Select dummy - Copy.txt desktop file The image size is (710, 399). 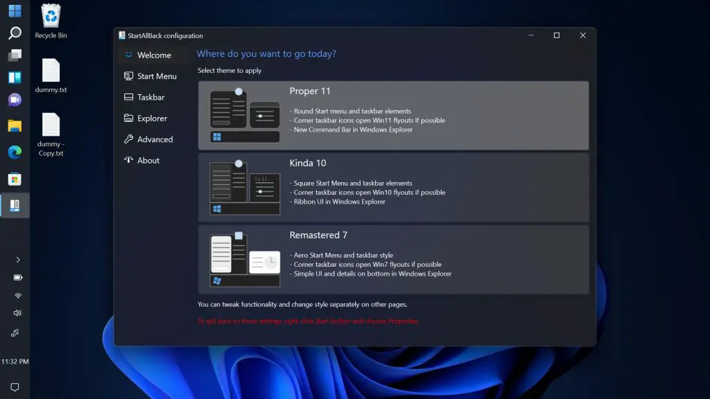pos(51,134)
